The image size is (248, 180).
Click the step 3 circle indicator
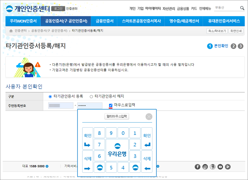pos(241,46)
